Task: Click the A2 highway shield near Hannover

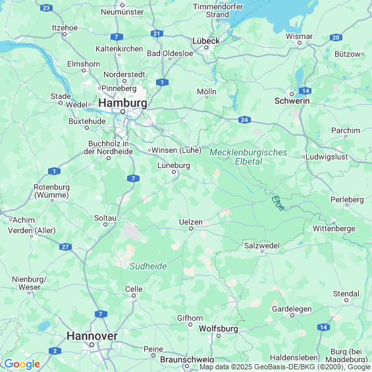Action: 55,351
